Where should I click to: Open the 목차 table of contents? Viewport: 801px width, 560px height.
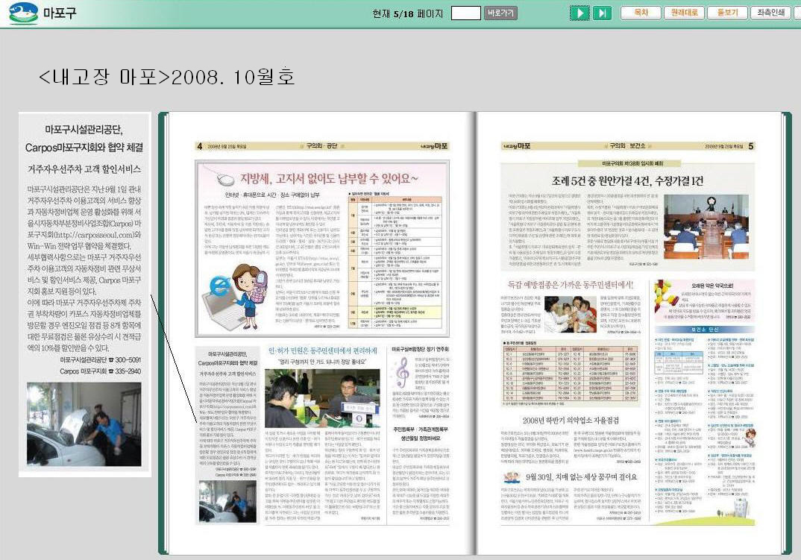click(641, 13)
